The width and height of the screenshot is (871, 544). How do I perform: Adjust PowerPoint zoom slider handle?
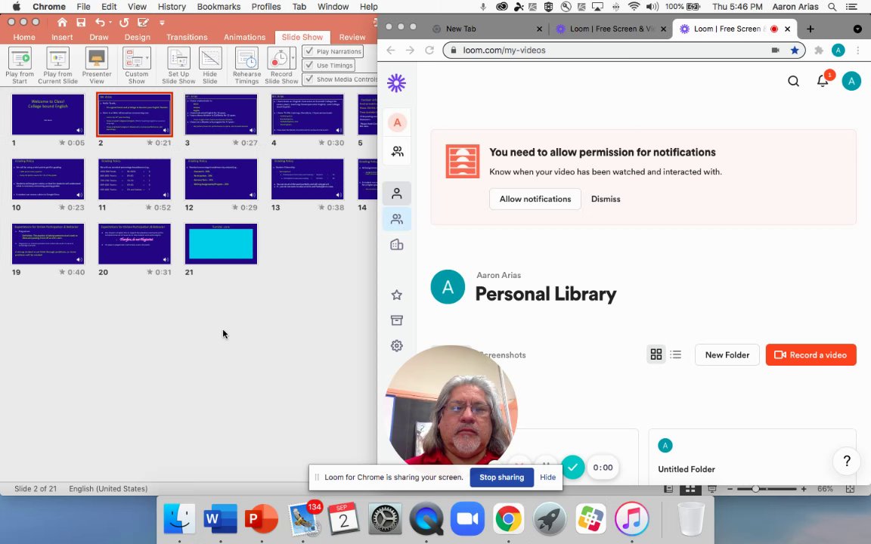[x=755, y=489]
